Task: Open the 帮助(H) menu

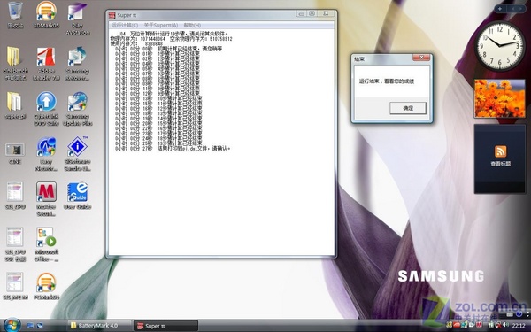Action: (192, 25)
